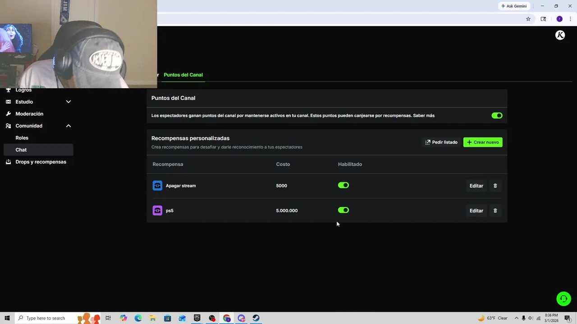Open Outlook from the taskbar

coord(182,318)
